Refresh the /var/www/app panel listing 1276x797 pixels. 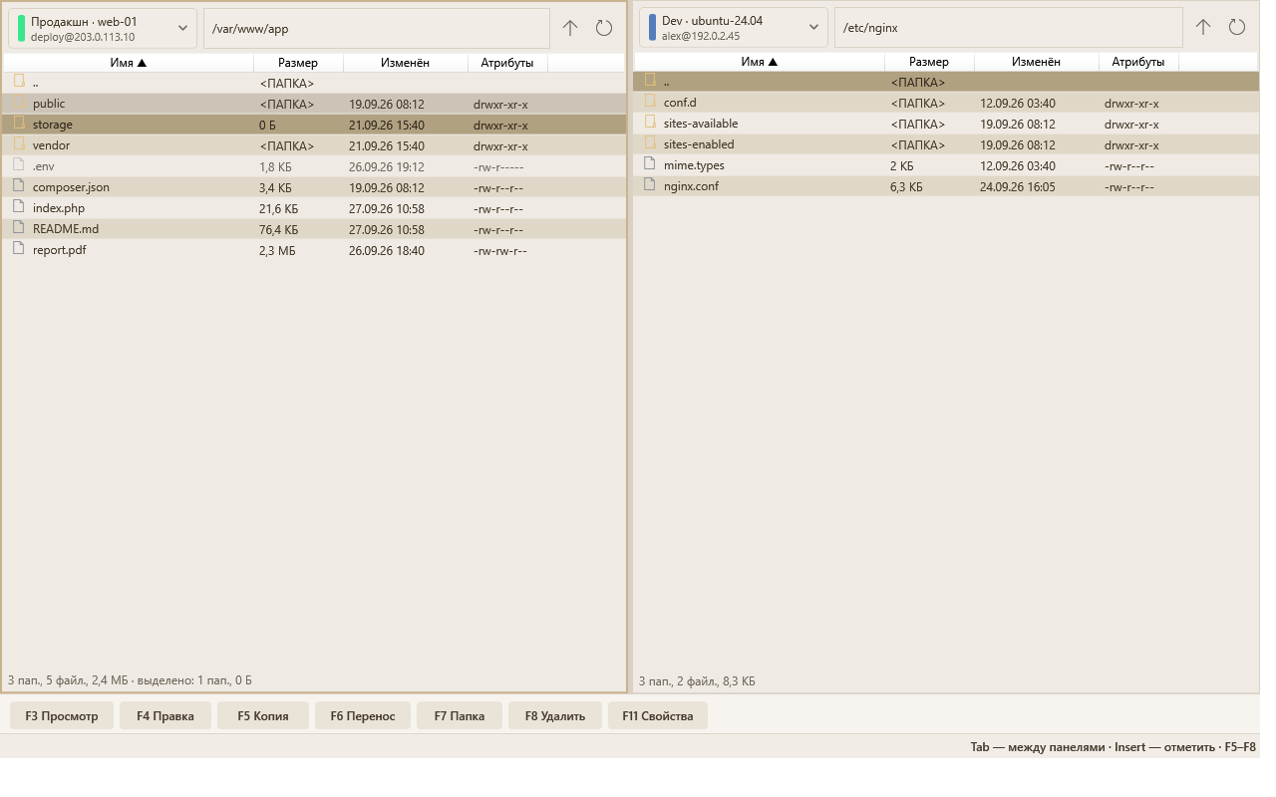604,28
